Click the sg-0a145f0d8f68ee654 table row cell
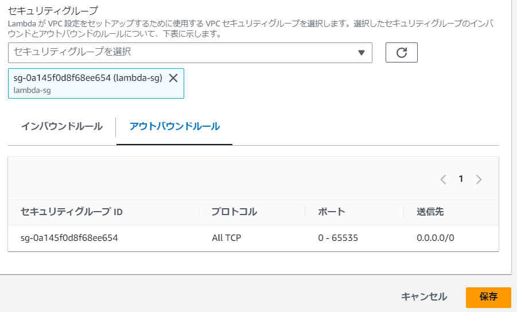This screenshot has width=517, height=312. tap(69, 237)
